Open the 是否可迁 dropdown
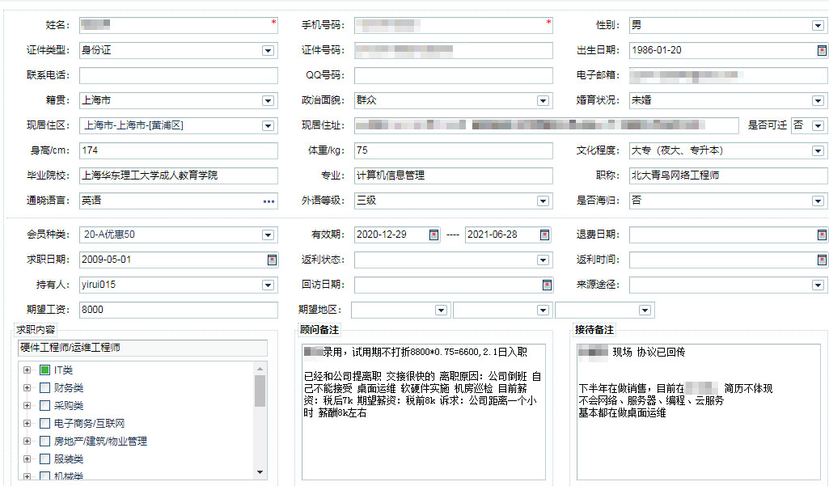This screenshot has width=829, height=486. [x=818, y=126]
